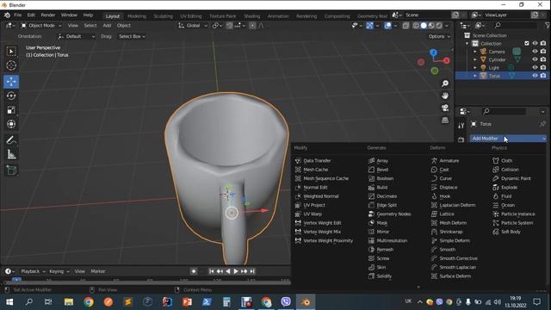Select the Annotate tool

[11, 139]
